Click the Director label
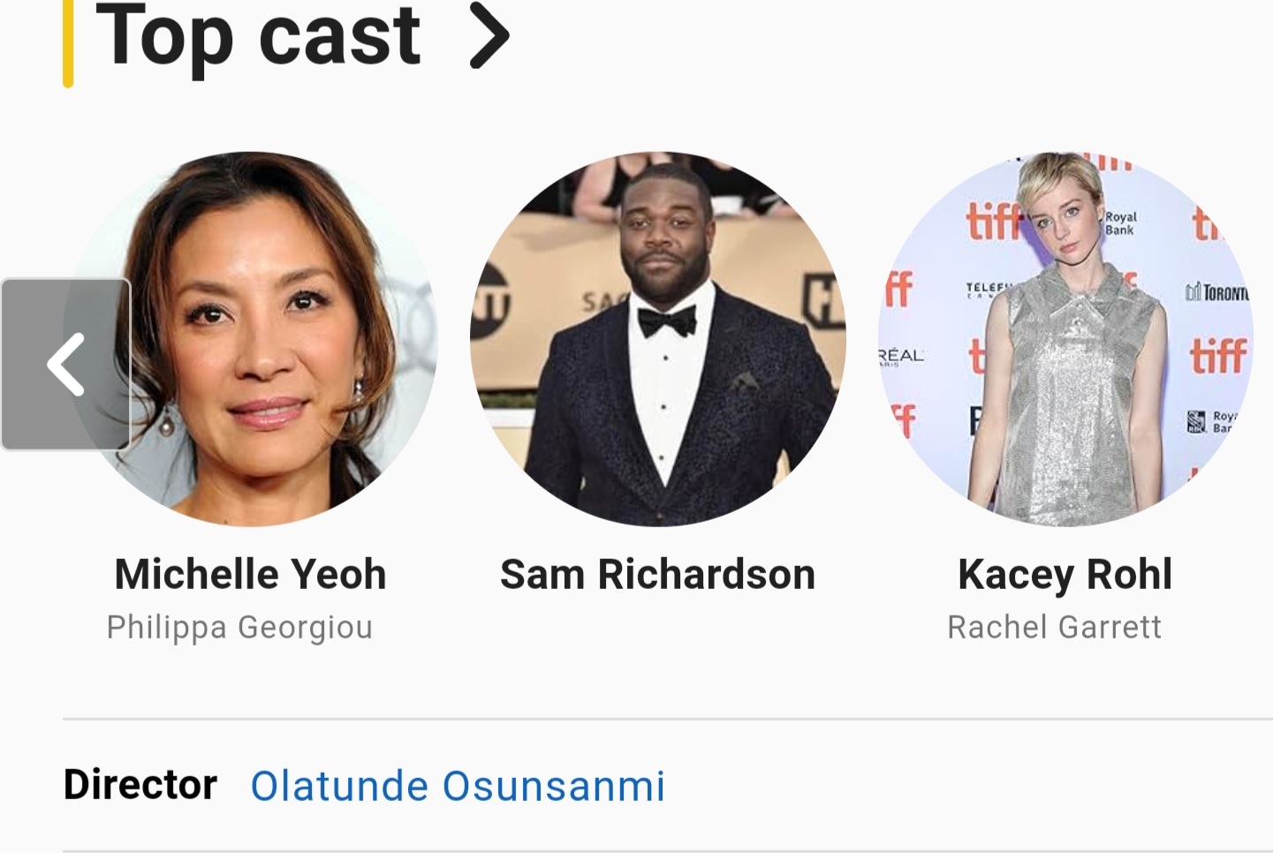 pyautogui.click(x=140, y=784)
